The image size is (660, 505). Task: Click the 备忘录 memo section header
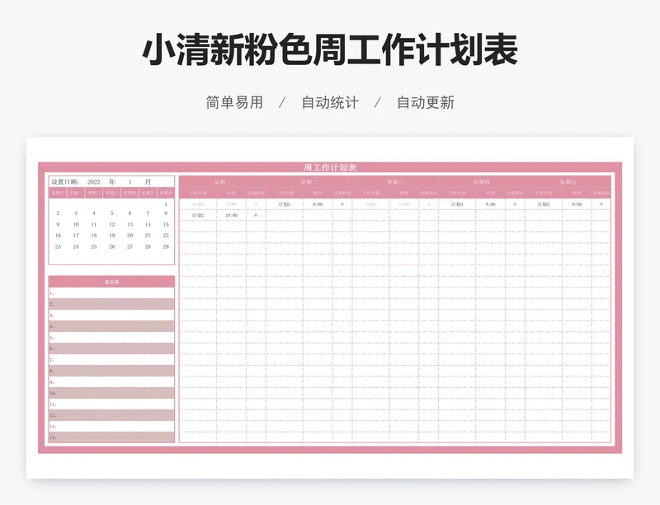112,282
